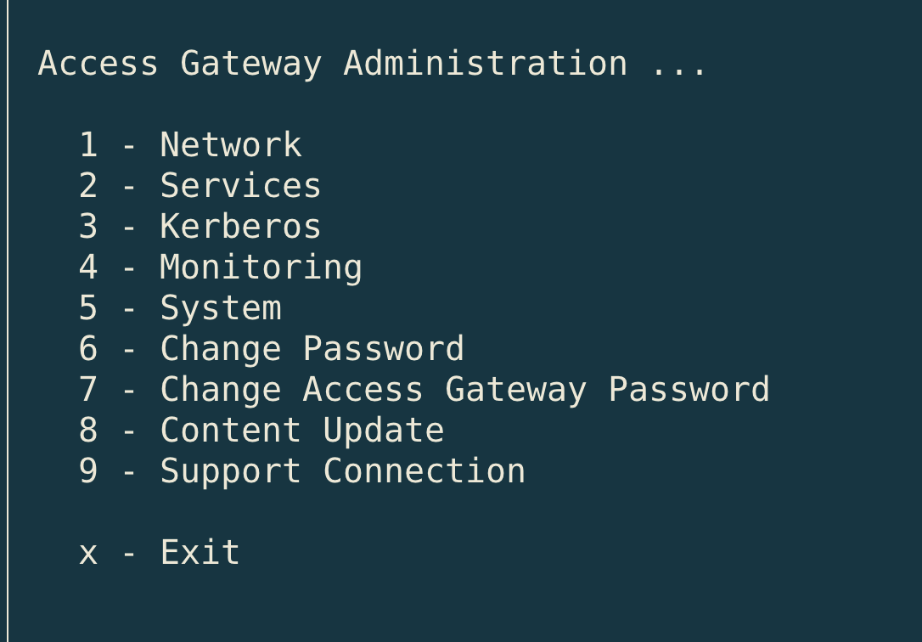The image size is (922, 642).
Task: Choose Change Access Gateway Password
Action: click(464, 390)
